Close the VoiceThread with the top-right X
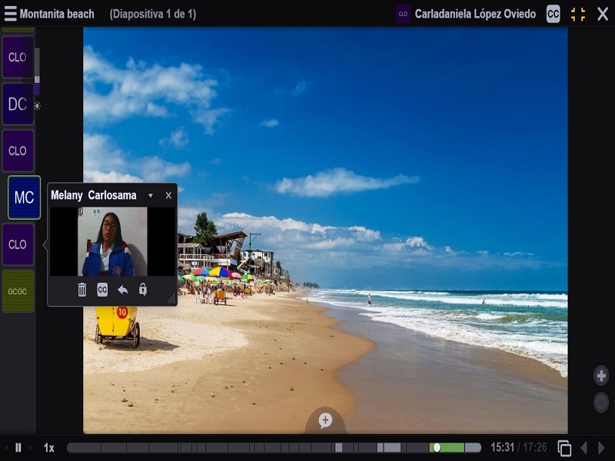 [603, 14]
